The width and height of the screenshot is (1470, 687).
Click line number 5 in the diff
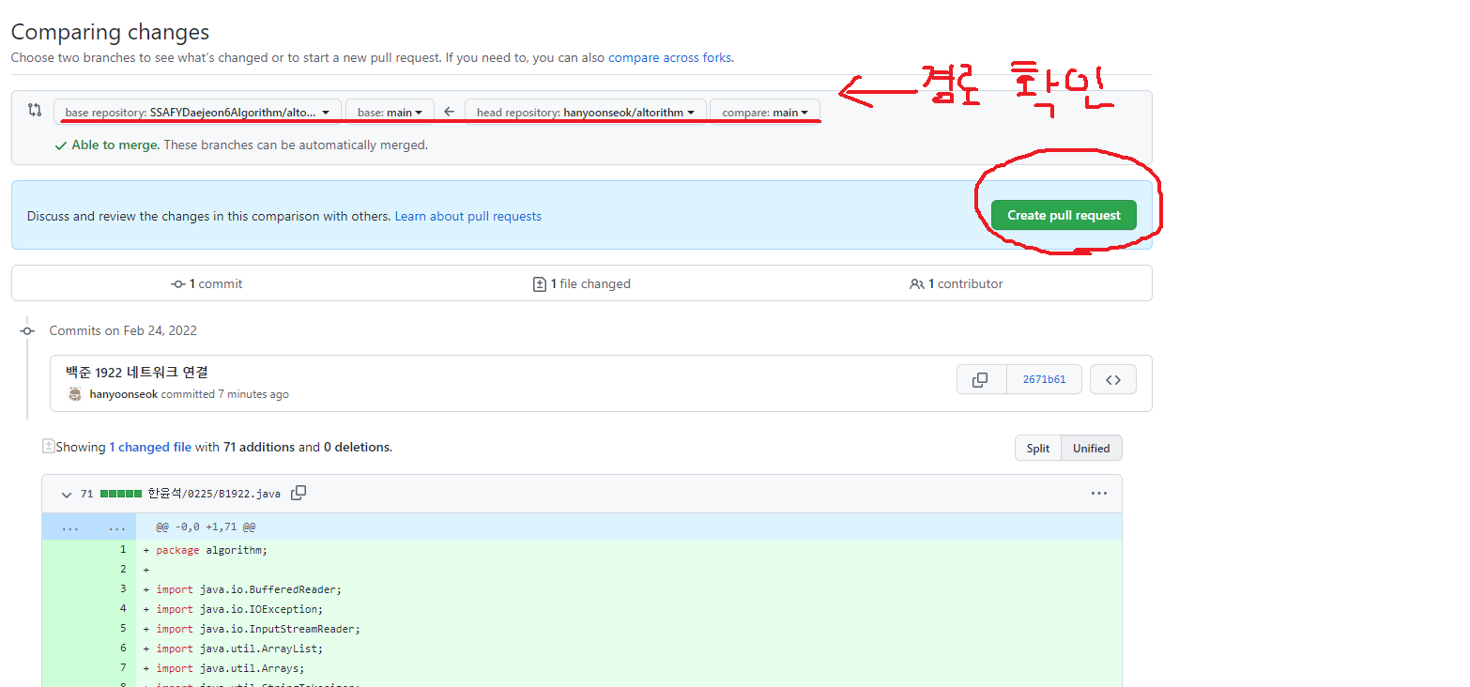pyautogui.click(x=123, y=629)
